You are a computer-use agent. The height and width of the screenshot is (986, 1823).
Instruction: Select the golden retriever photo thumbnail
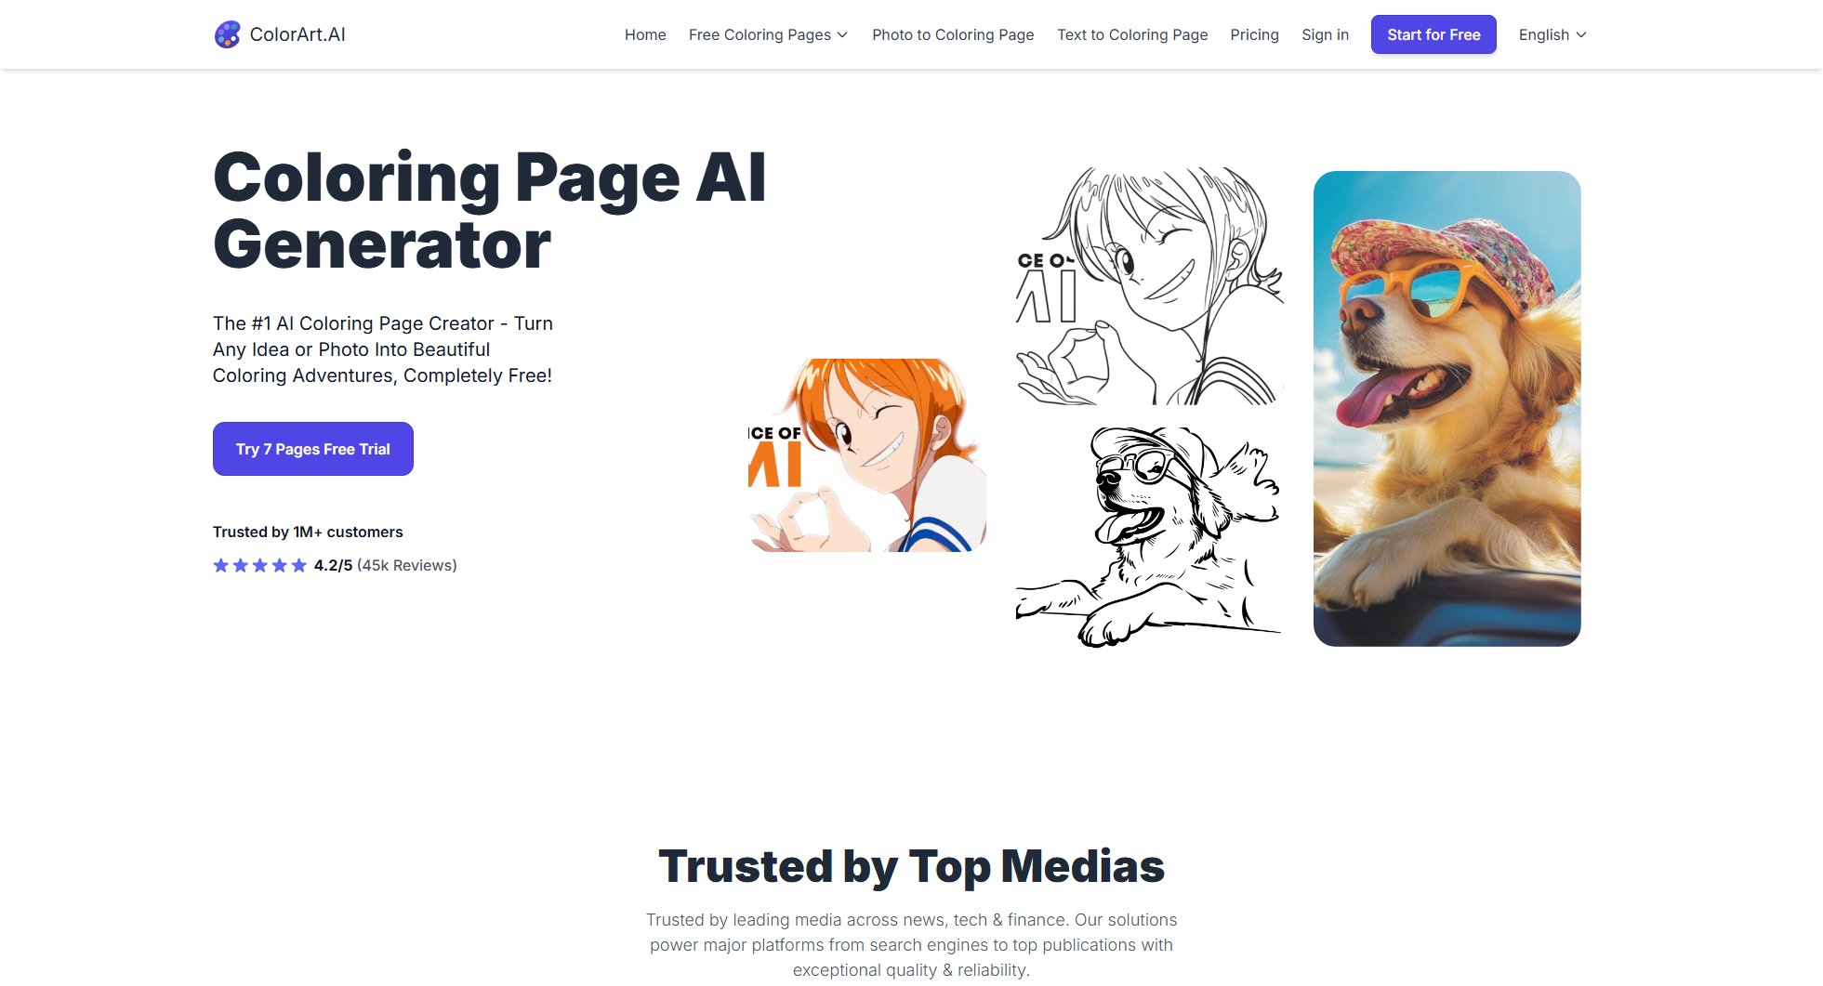tap(1447, 409)
